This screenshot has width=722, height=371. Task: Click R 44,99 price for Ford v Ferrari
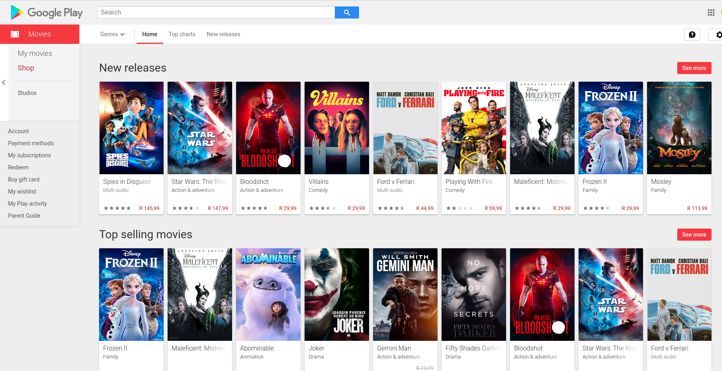pyautogui.click(x=425, y=208)
